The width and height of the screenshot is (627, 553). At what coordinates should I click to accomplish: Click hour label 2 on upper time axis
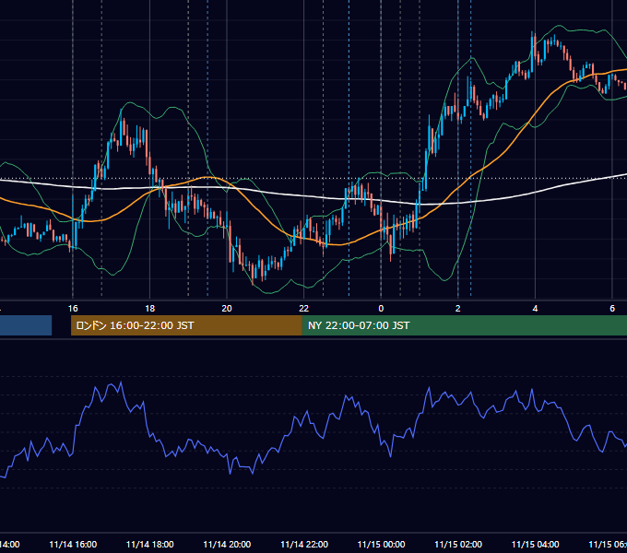tap(458, 309)
